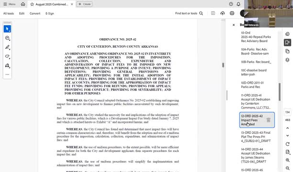Image resolution: width=293 pixels, height=172 pixels.
Task: Go to next page with down chevron
Action: [x=287, y=135]
